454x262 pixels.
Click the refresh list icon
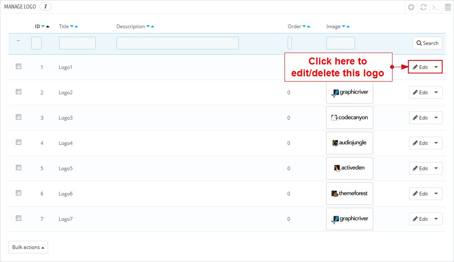click(423, 7)
